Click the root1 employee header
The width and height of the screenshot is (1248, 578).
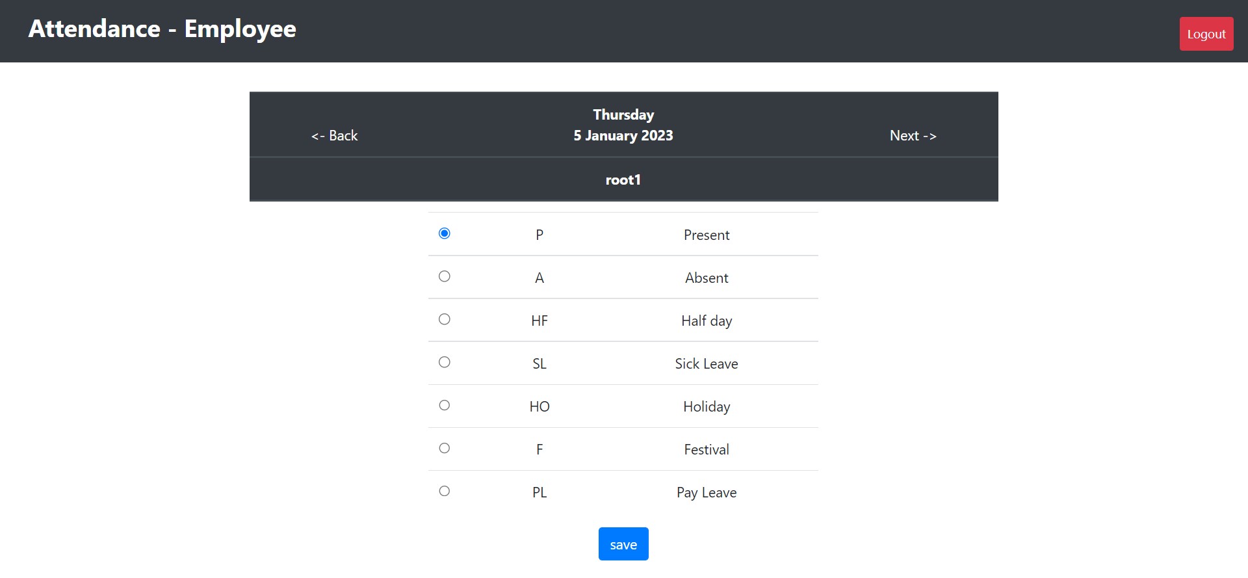pyautogui.click(x=623, y=179)
